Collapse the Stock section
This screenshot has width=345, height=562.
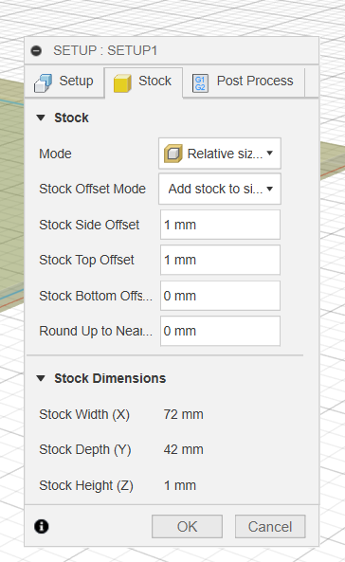coord(41,118)
